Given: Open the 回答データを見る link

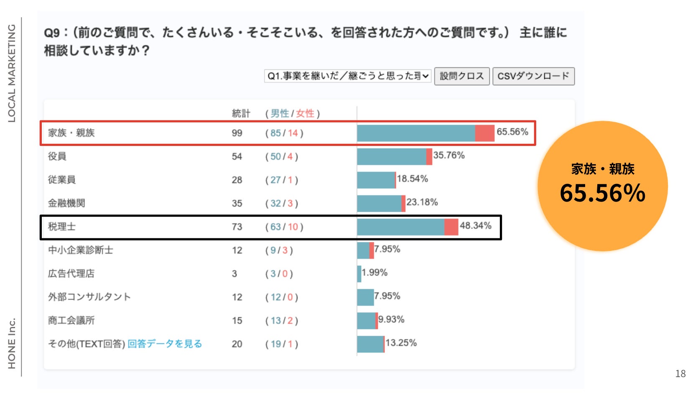Looking at the screenshot, I should click(165, 344).
